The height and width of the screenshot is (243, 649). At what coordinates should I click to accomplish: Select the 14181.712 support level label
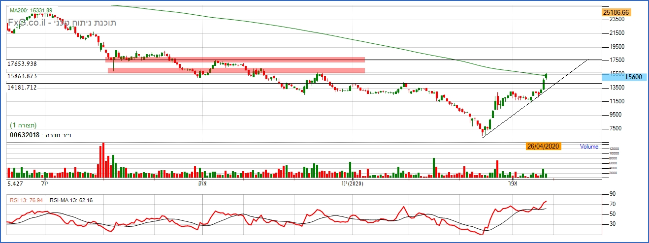tap(22, 87)
